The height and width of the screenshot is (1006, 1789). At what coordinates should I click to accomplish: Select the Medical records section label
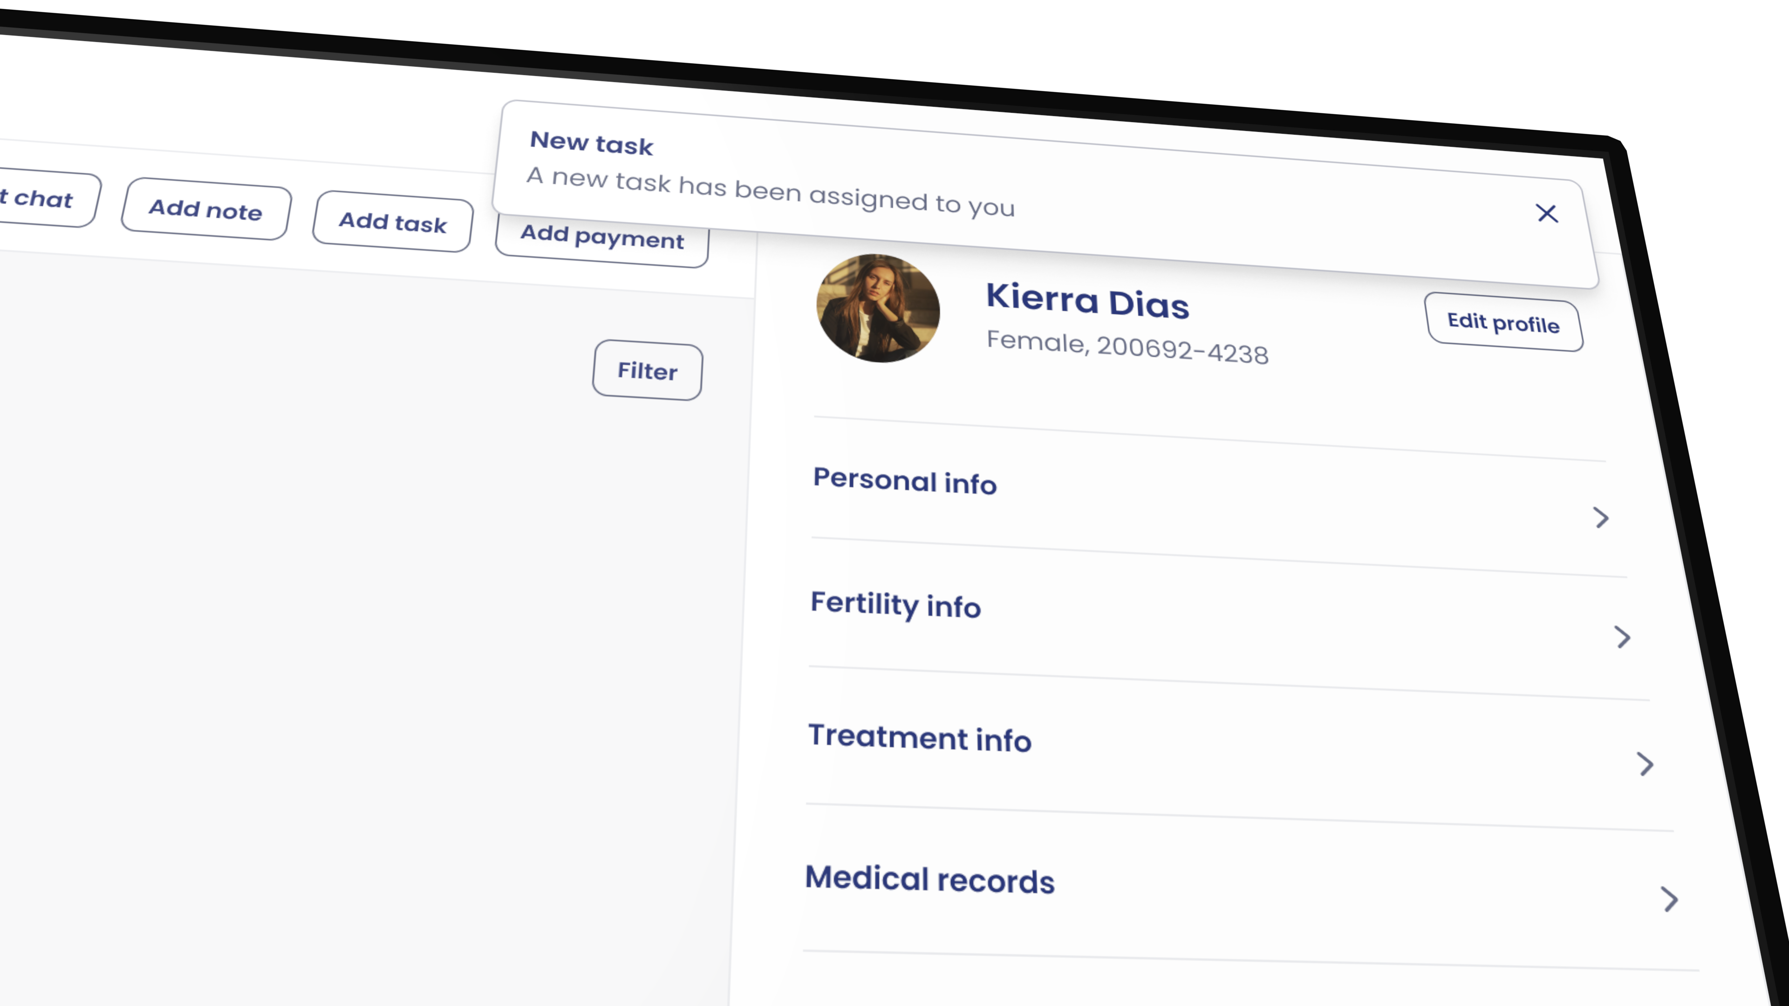point(929,880)
